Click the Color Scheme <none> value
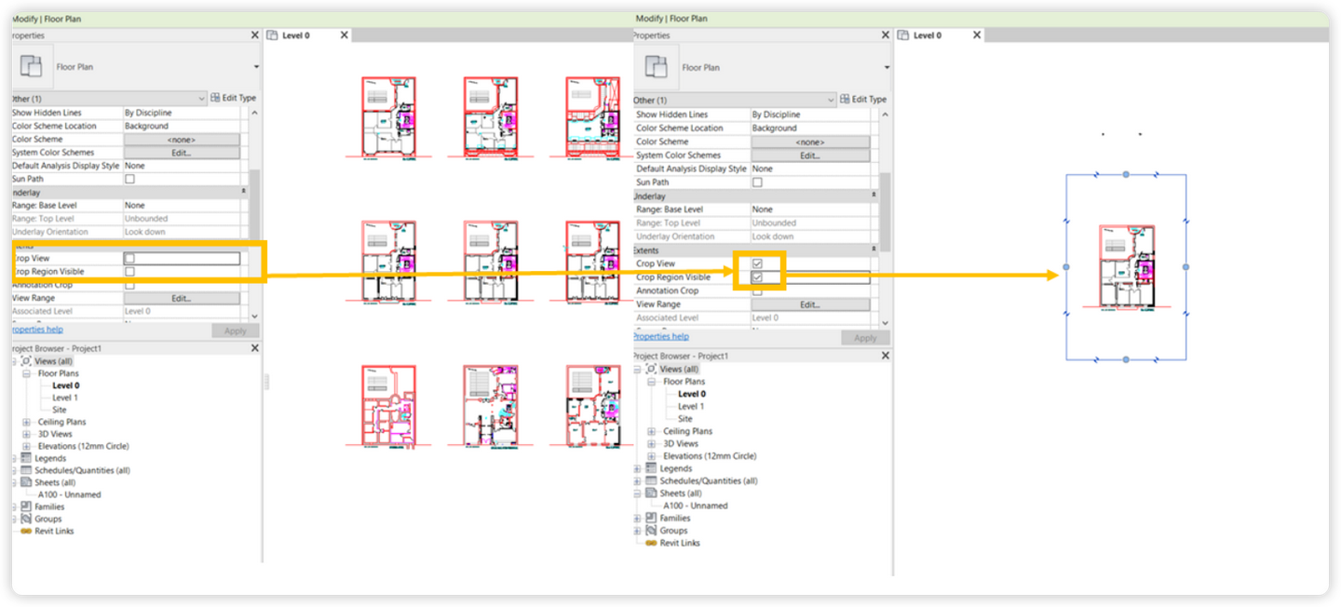This screenshot has width=1341, height=607. coord(182,139)
